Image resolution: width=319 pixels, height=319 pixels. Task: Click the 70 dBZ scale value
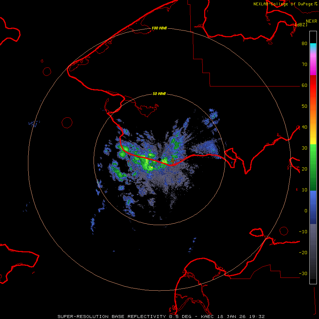[x=304, y=64]
